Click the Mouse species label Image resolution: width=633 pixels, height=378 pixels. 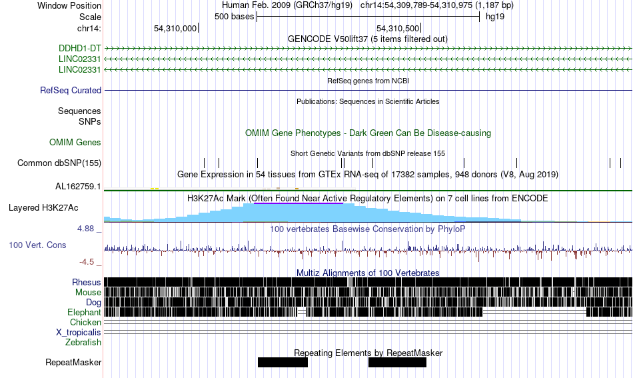point(88,293)
